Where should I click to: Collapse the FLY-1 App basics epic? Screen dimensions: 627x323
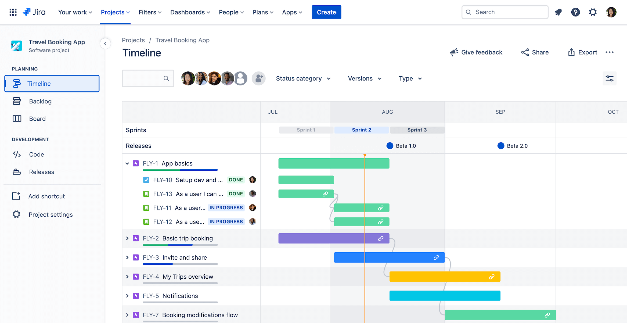coord(127,163)
